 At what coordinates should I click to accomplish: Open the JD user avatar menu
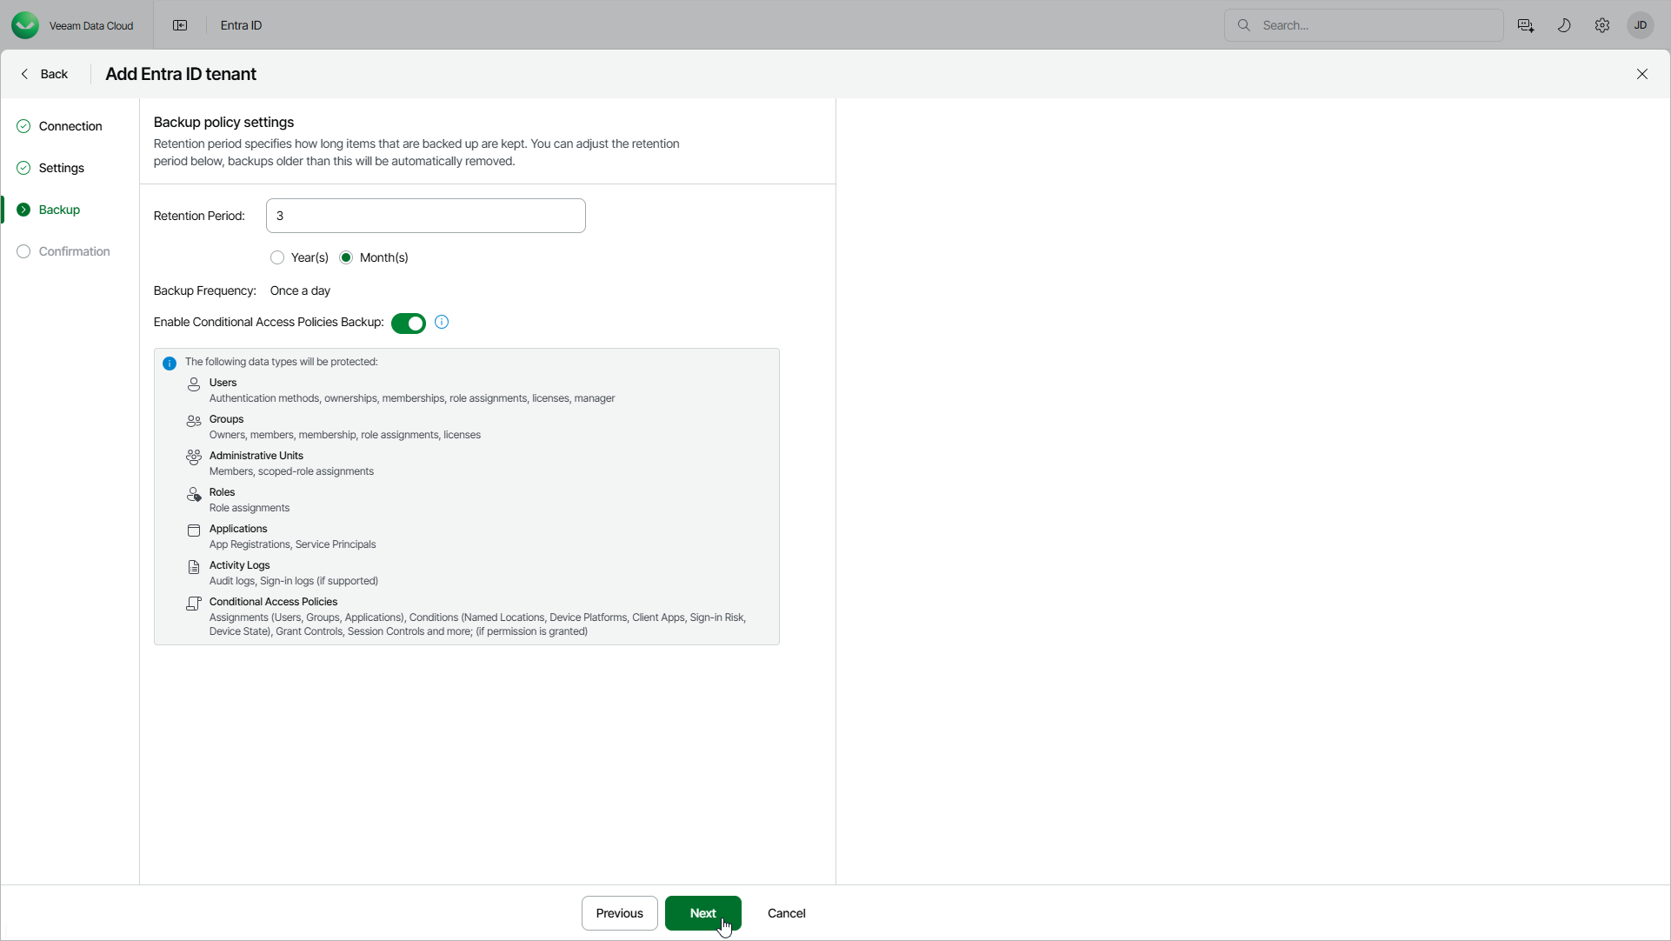click(x=1641, y=25)
